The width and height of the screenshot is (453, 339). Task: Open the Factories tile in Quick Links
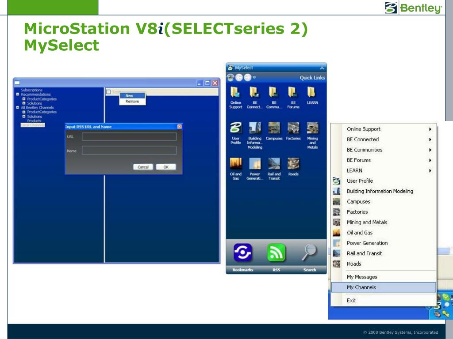point(293,128)
